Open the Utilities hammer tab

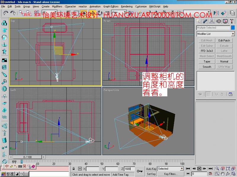tap(232, 21)
